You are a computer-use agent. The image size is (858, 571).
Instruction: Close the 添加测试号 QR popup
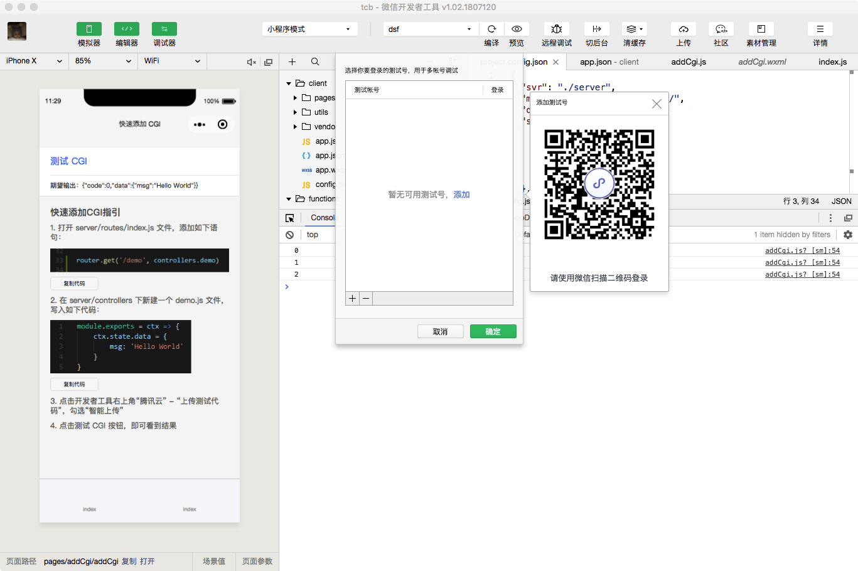click(x=657, y=104)
